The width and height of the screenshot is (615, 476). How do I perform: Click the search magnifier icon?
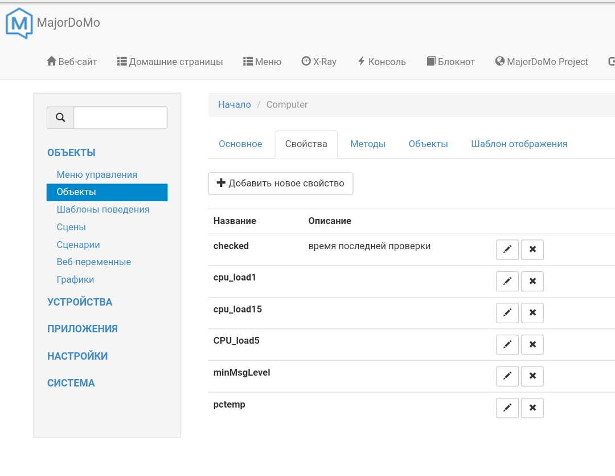[60, 118]
